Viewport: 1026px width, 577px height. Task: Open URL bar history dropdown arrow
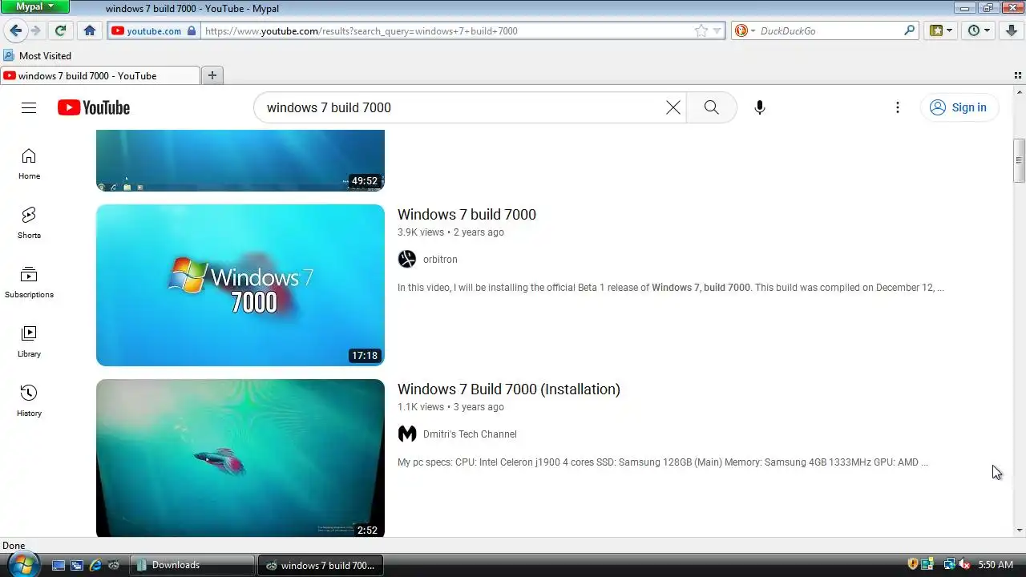[x=717, y=30]
